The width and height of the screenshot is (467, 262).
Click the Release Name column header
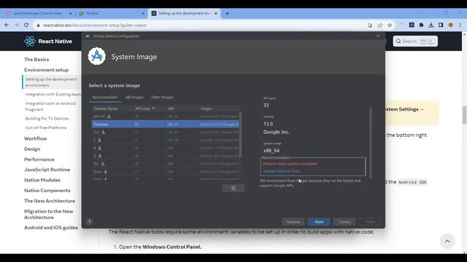click(112, 108)
